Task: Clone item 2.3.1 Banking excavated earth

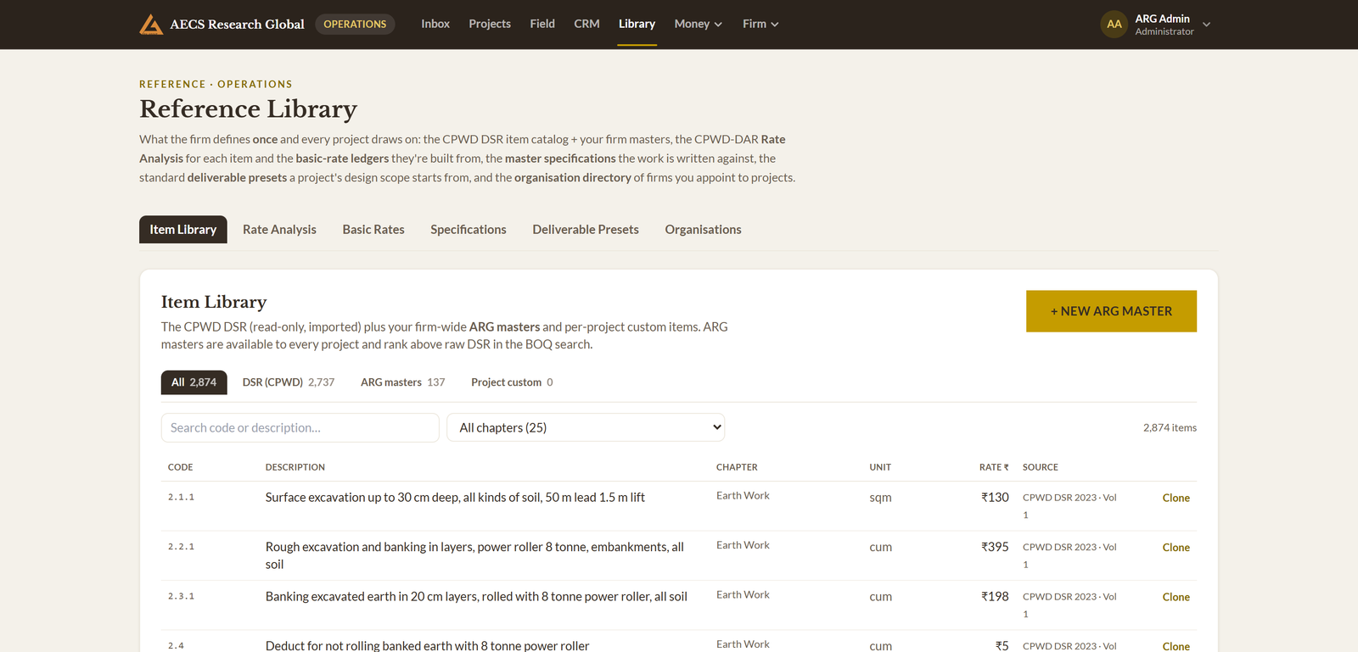Action: pyautogui.click(x=1176, y=597)
